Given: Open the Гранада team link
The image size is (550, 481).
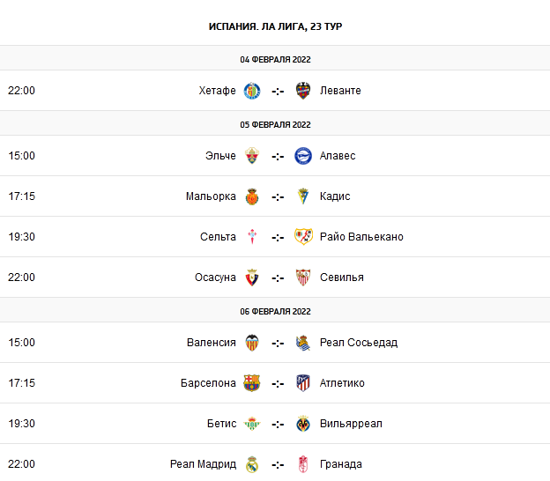Looking at the screenshot, I should (x=342, y=464).
